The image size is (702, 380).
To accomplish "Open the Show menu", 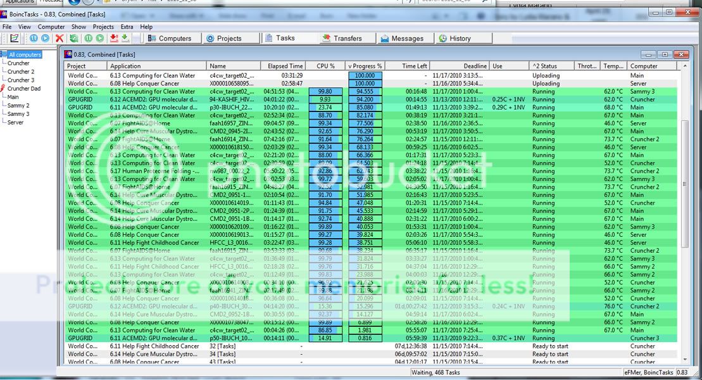I will click(x=78, y=27).
